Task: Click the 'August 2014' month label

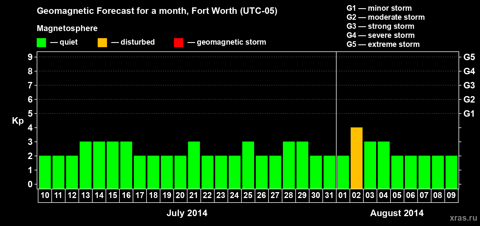Action: pyautogui.click(x=397, y=213)
